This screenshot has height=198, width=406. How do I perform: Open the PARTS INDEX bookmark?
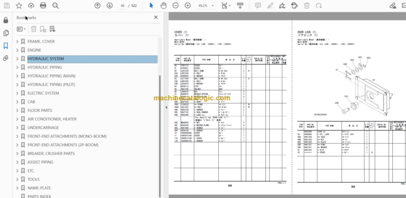coord(39,196)
